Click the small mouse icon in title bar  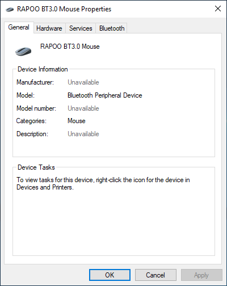[10, 9]
